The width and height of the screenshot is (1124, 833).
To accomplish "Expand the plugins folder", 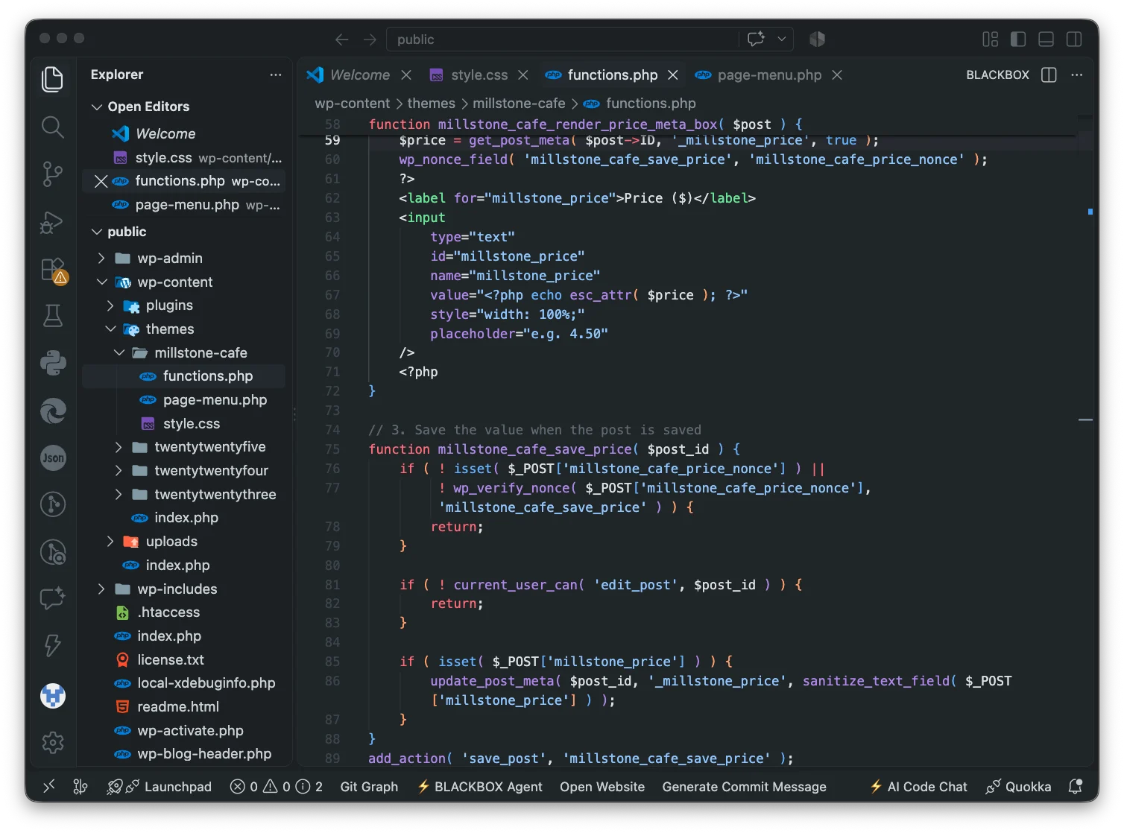I will tap(110, 305).
